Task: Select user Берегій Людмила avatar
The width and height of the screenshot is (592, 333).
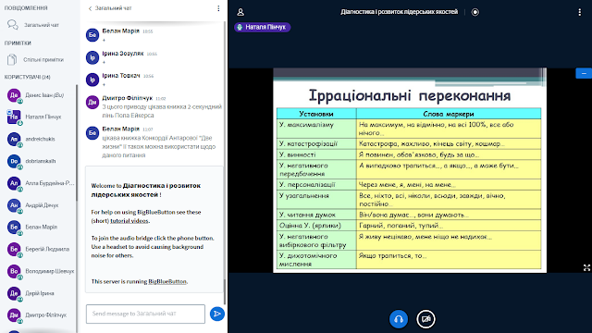Action: click(14, 249)
